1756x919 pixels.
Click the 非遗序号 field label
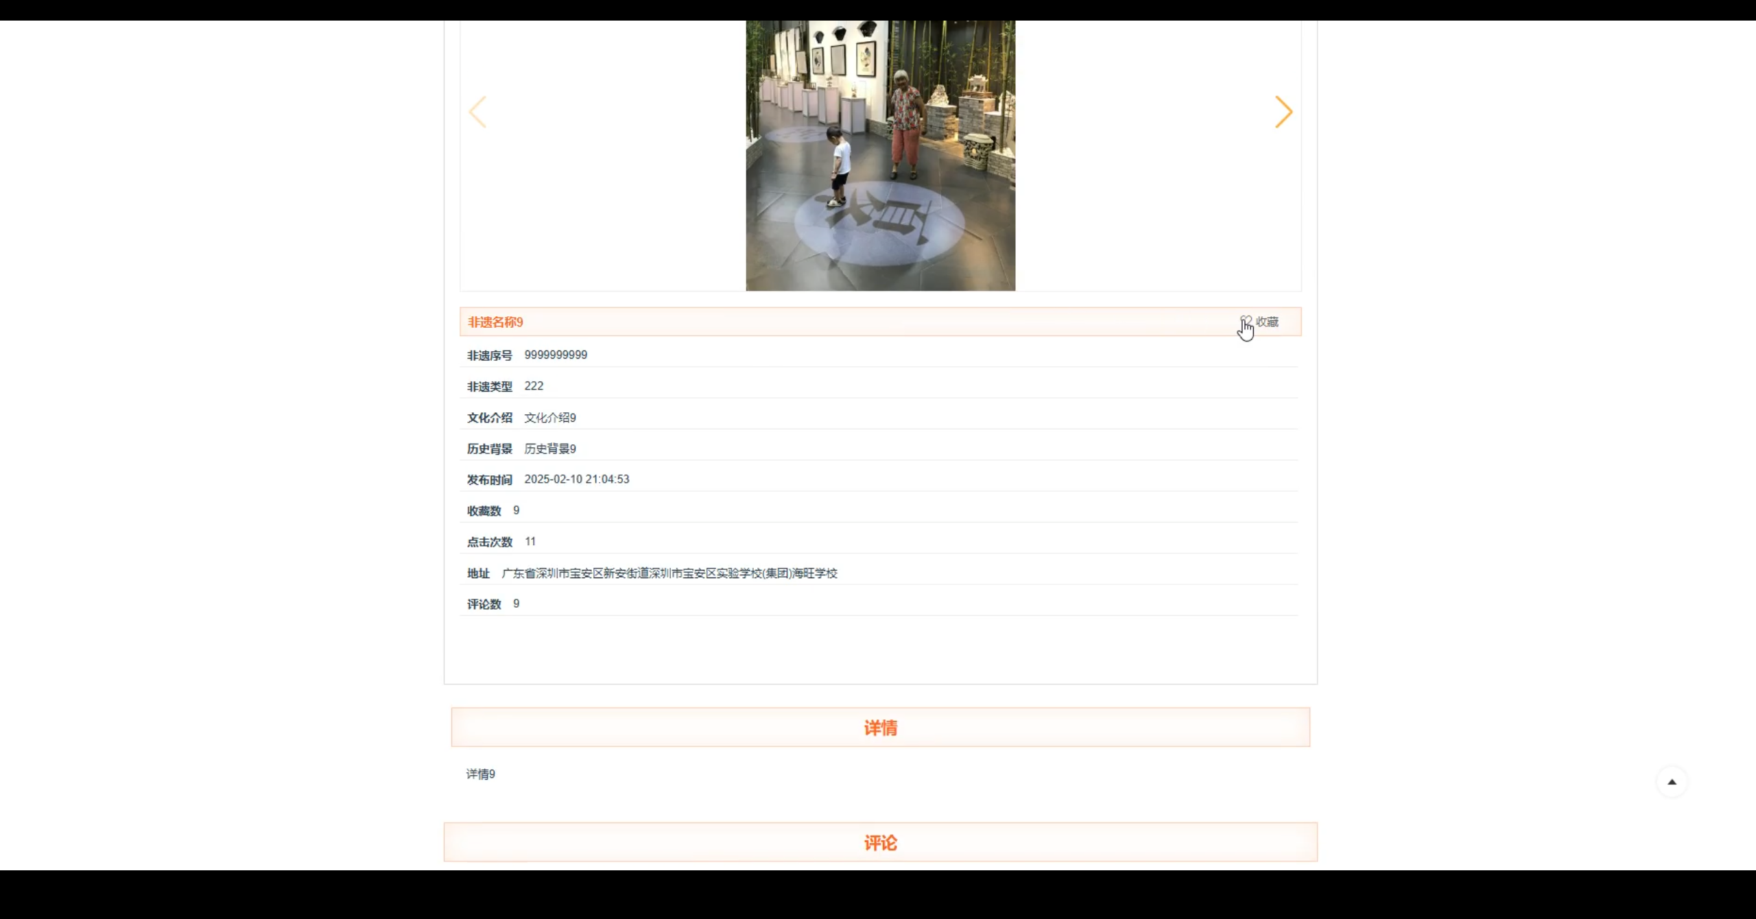pyautogui.click(x=490, y=355)
